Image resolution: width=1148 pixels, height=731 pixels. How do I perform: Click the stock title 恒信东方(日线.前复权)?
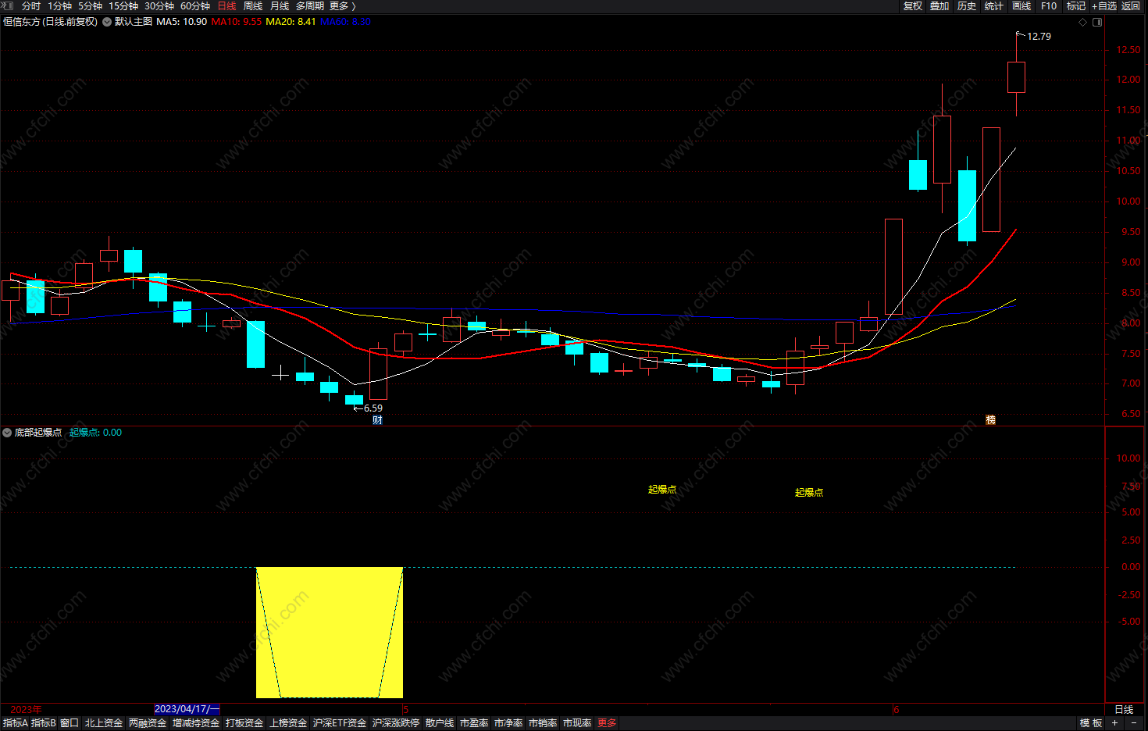point(50,22)
